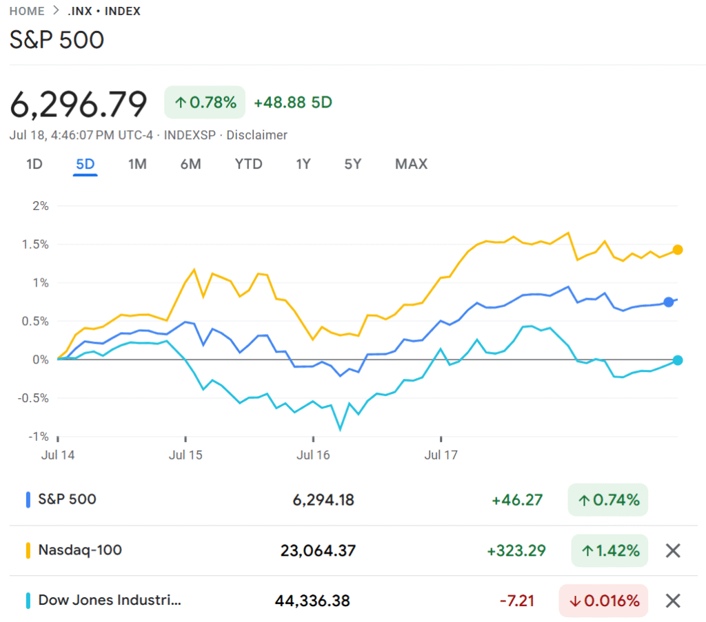Image resolution: width=706 pixels, height=622 pixels.
Task: Select the YTD range tab
Action: pyautogui.click(x=248, y=164)
